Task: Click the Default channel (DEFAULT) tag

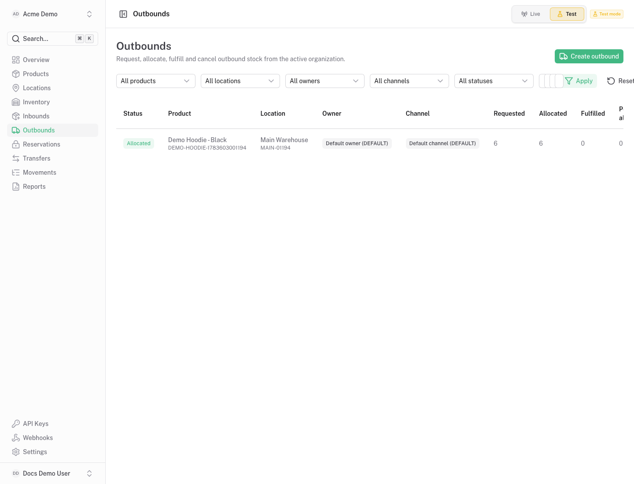Action: (x=442, y=143)
